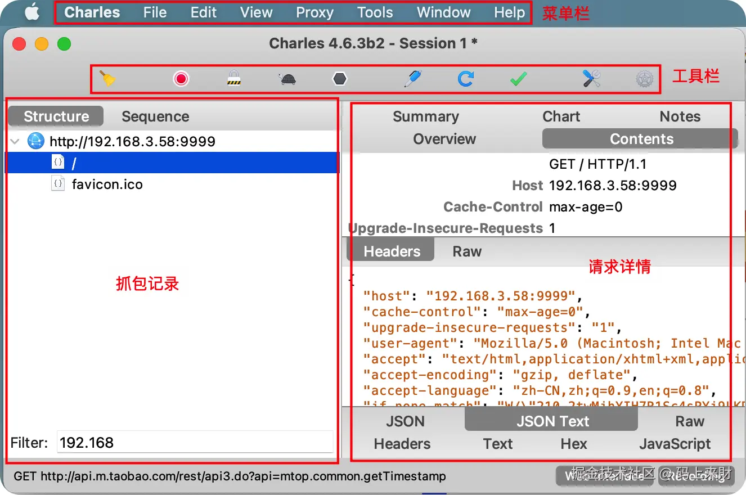Repeat the request with the blue refresh icon
Viewport: 746px width, 495px height.
click(465, 79)
